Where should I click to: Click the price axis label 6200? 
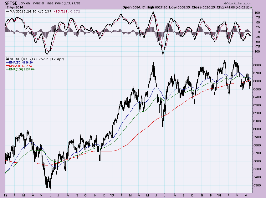tap(257, 113)
